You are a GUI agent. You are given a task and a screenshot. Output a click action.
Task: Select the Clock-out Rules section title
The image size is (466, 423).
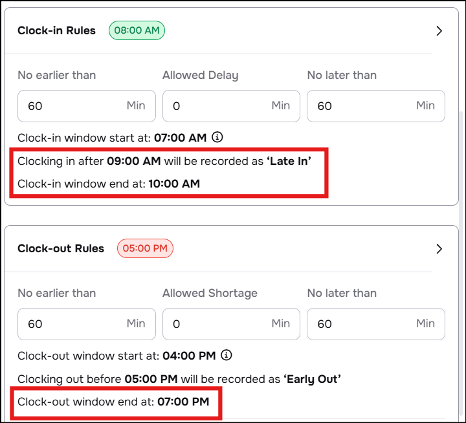click(61, 248)
